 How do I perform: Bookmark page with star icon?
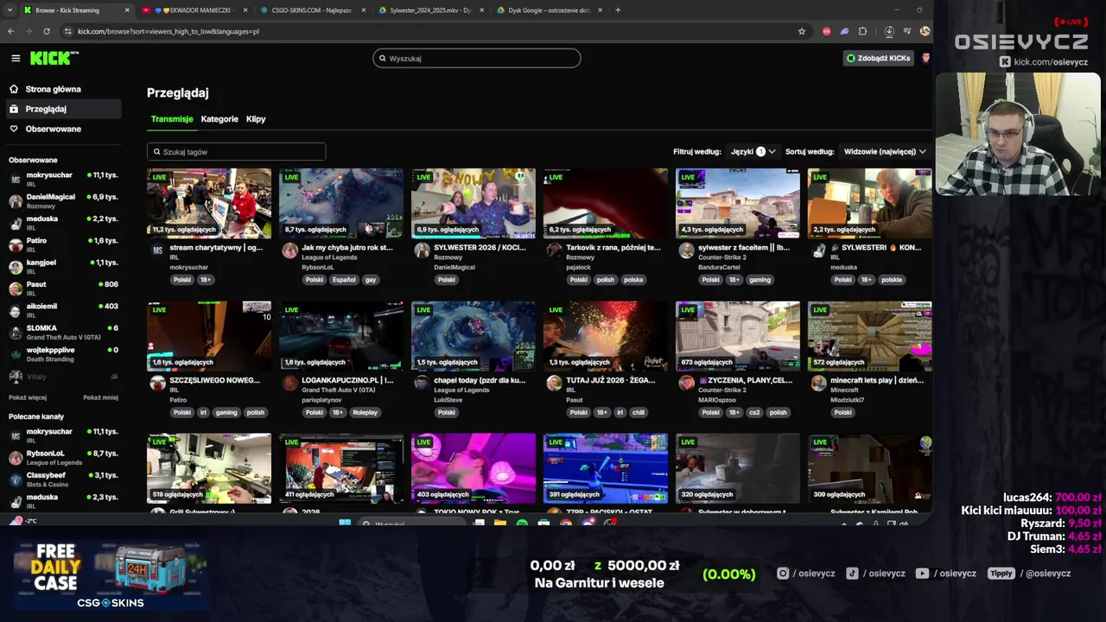click(x=802, y=31)
